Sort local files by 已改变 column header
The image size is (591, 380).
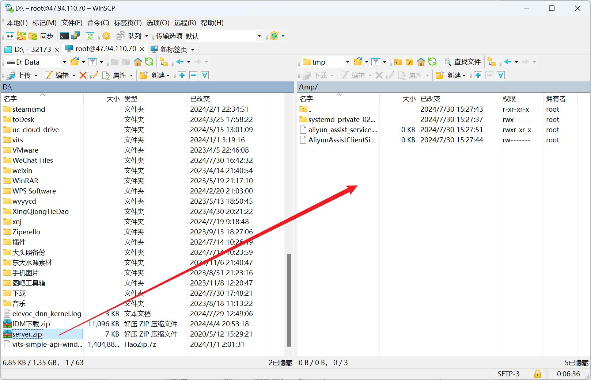pyautogui.click(x=228, y=99)
